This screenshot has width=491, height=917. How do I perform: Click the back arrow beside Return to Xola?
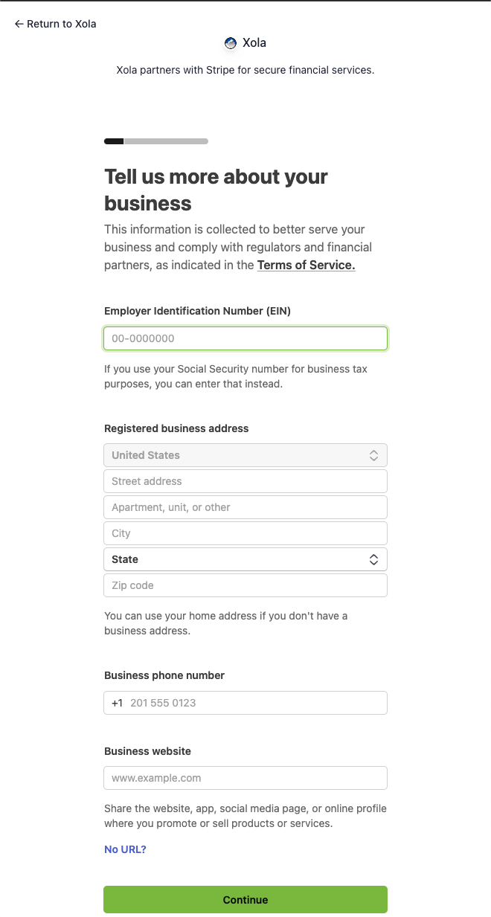(x=19, y=24)
